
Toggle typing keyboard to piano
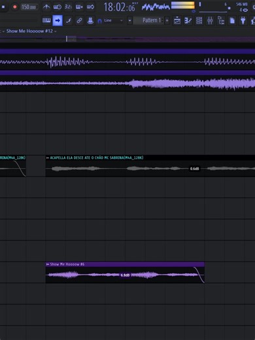(46, 20)
